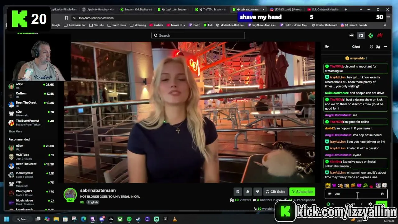Show the chat user list icon
The image size is (398, 224).
point(378,47)
